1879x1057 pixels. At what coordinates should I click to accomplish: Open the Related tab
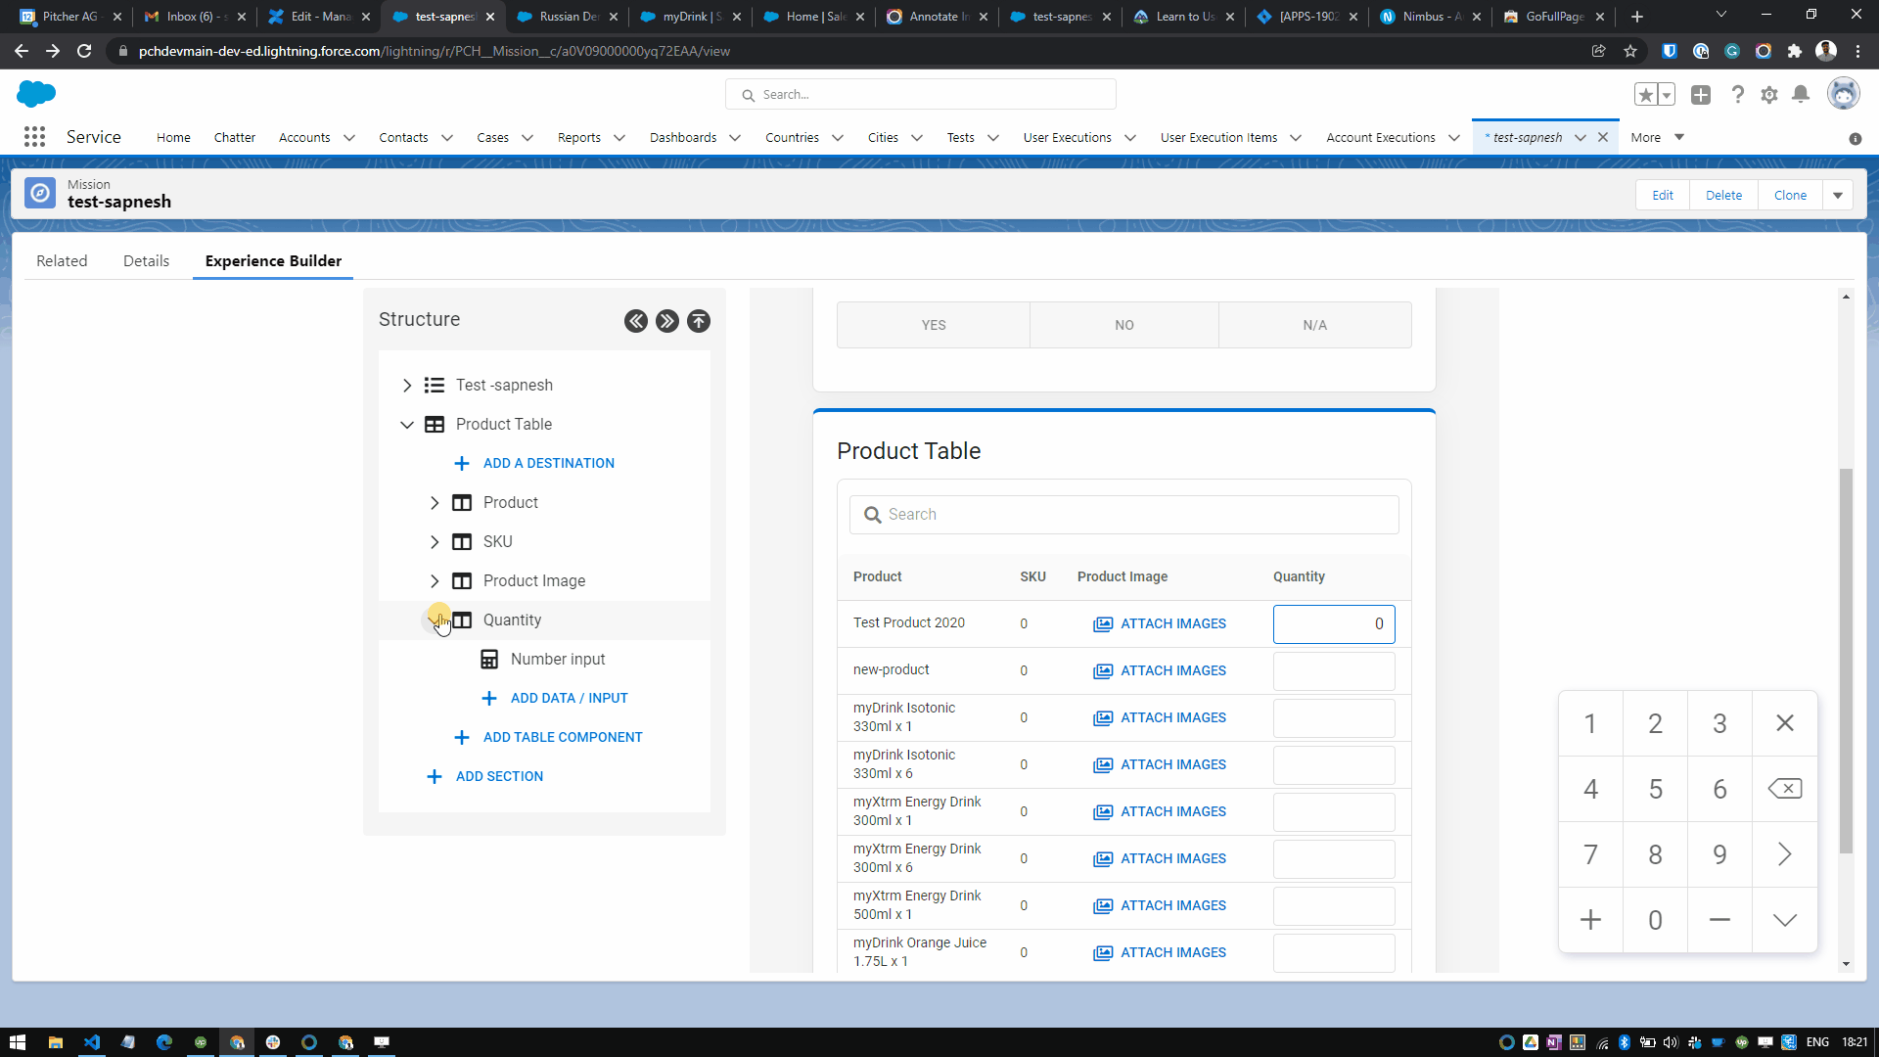[62, 261]
